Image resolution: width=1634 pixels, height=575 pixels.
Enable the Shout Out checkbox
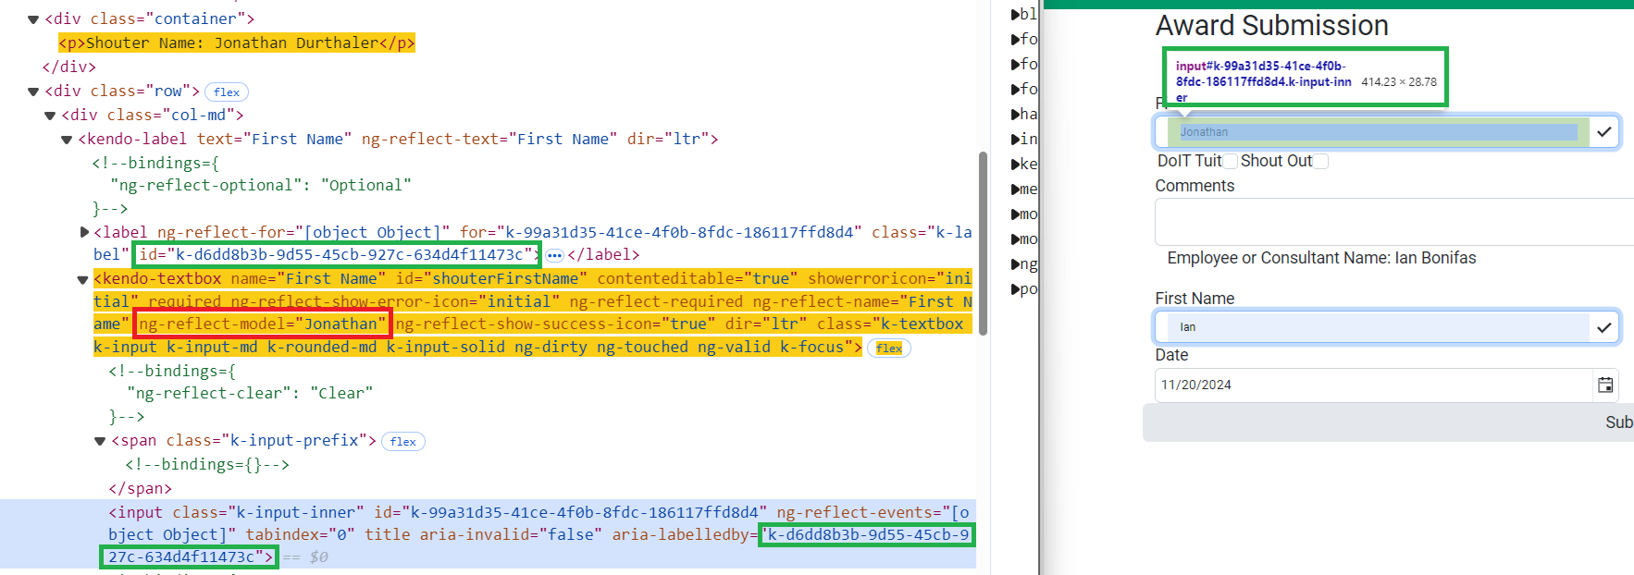click(x=1320, y=161)
